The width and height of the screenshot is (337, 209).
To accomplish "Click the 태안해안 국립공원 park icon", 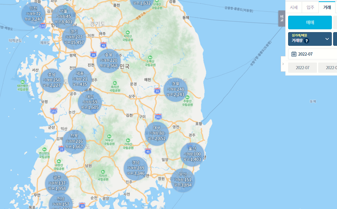I will (22, 82).
